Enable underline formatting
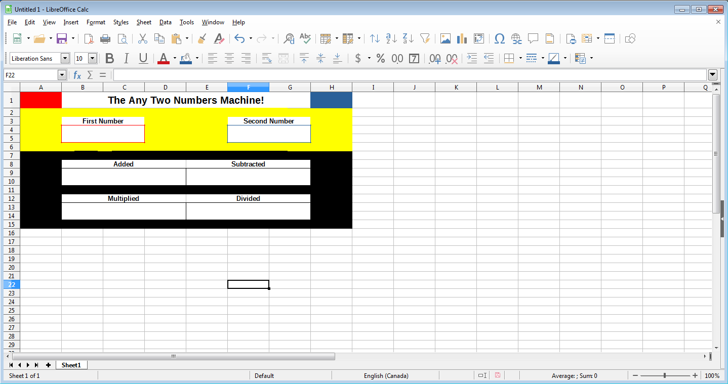This screenshot has width=728, height=384. coord(143,58)
